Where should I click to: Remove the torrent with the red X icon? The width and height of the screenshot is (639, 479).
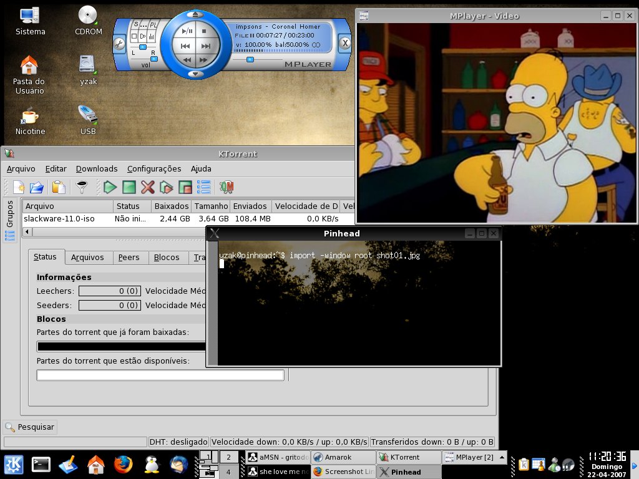pyautogui.click(x=147, y=187)
